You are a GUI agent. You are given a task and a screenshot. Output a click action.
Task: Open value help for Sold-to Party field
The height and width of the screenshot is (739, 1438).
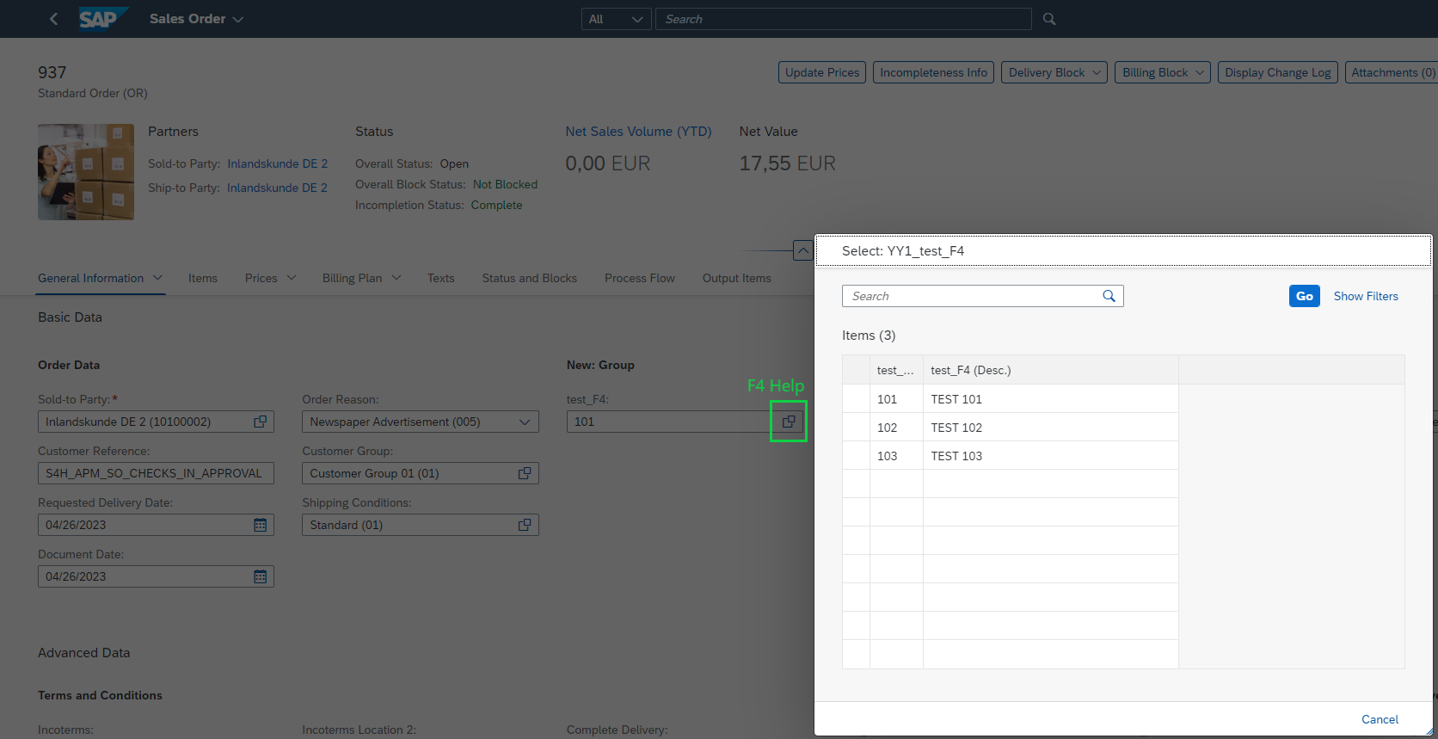261,422
